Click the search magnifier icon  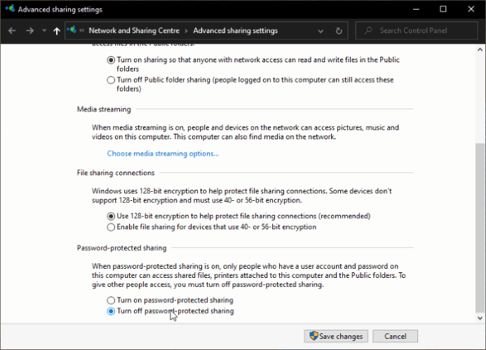pos(368,31)
